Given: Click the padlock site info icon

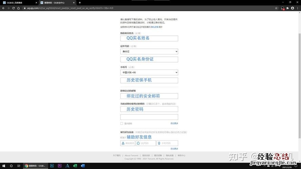Looking at the screenshot, I should 25,8.
